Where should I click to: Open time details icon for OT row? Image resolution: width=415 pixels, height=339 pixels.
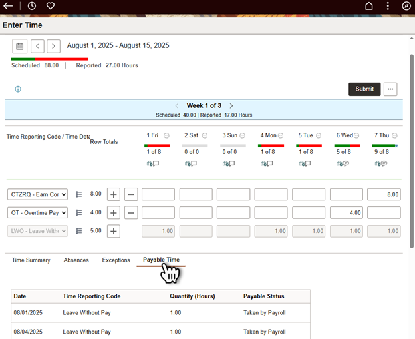click(78, 213)
